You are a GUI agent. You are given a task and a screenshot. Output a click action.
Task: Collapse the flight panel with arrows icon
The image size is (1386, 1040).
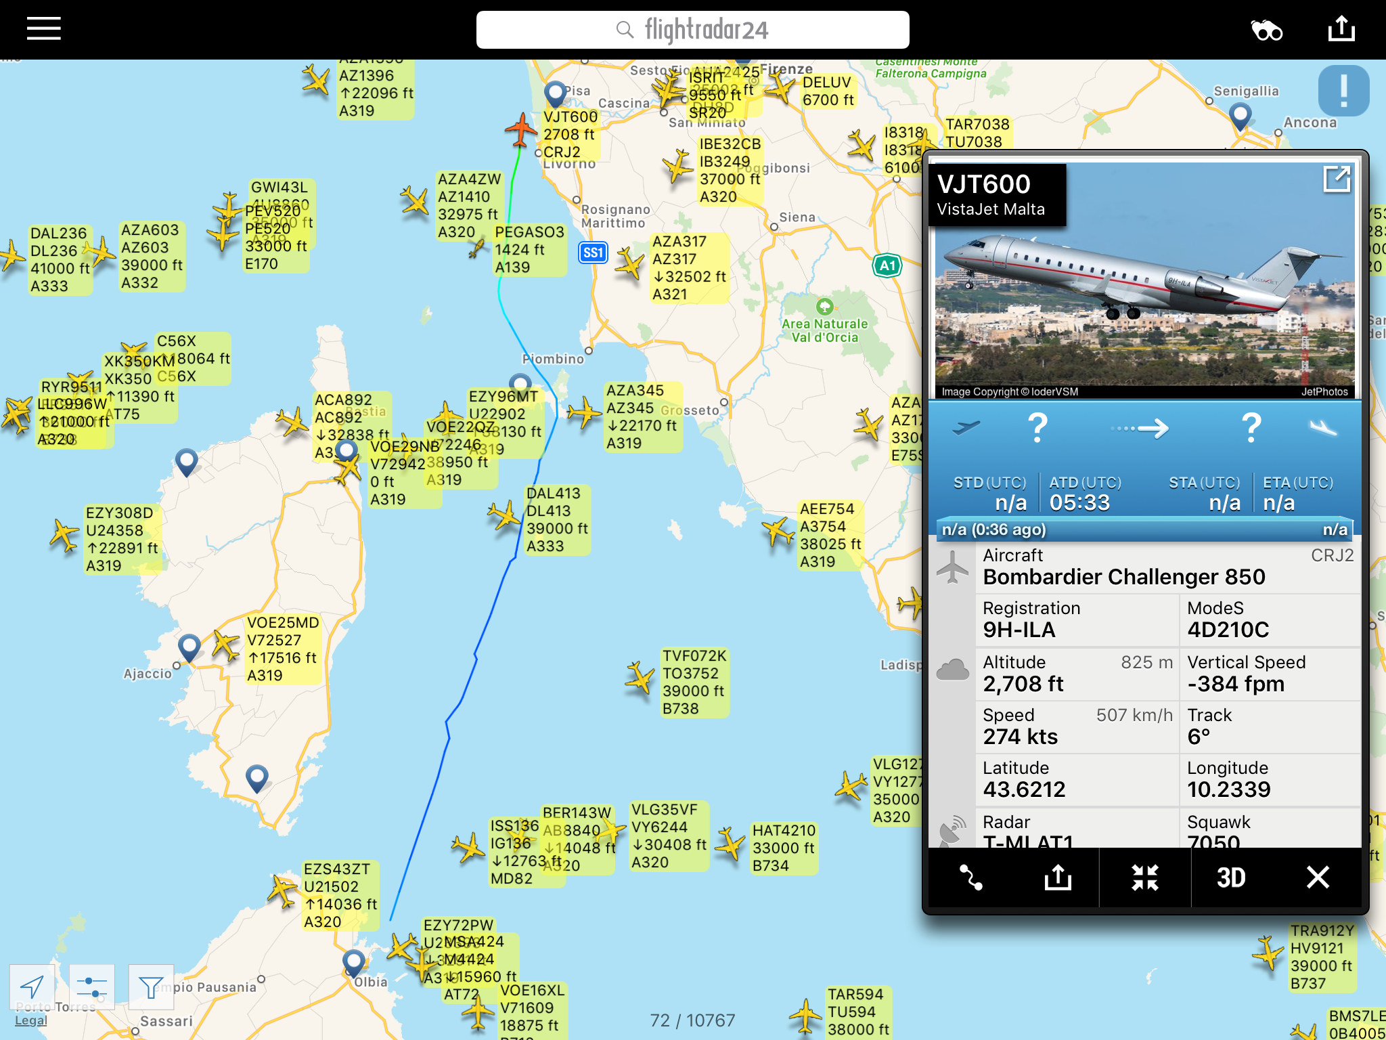pos(1145,877)
